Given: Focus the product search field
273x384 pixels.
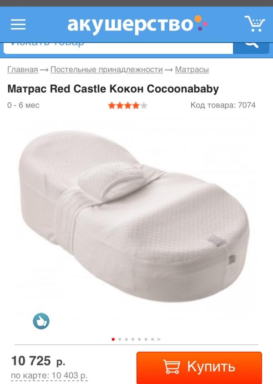Looking at the screenshot, I should click(x=118, y=47).
